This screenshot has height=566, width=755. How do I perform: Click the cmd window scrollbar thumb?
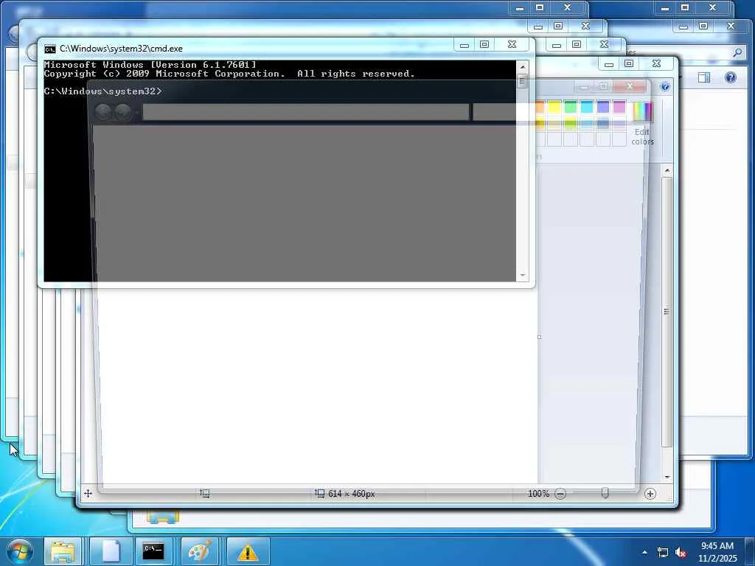pos(523,81)
